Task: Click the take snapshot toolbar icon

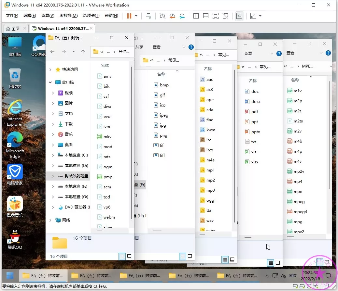Action: (x=162, y=16)
